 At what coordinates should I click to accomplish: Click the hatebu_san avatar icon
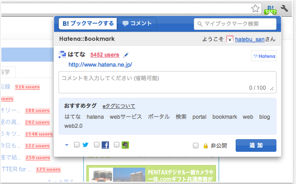(230, 39)
